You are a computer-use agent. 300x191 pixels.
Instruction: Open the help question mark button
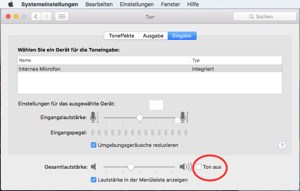(282, 145)
